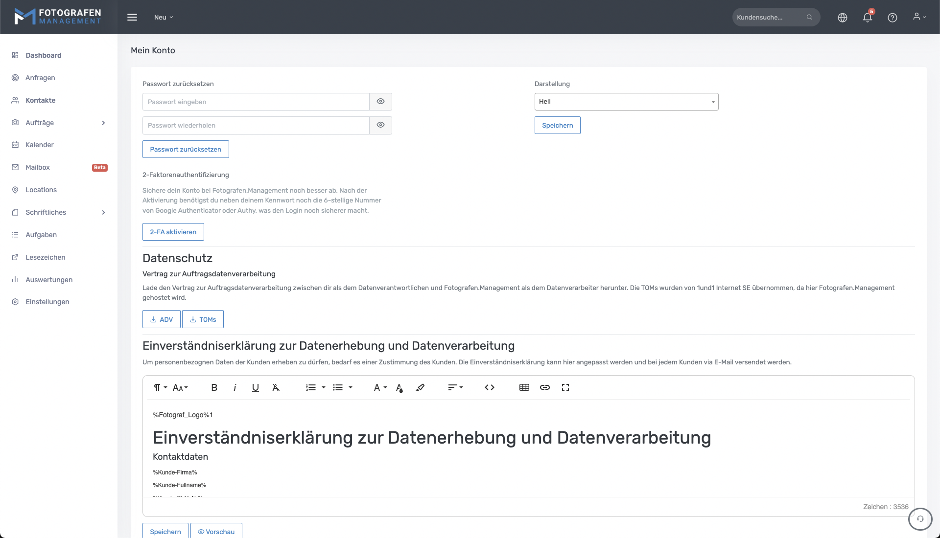This screenshot has height=538, width=940.
Task: Open the language globe icon
Action: click(x=842, y=18)
